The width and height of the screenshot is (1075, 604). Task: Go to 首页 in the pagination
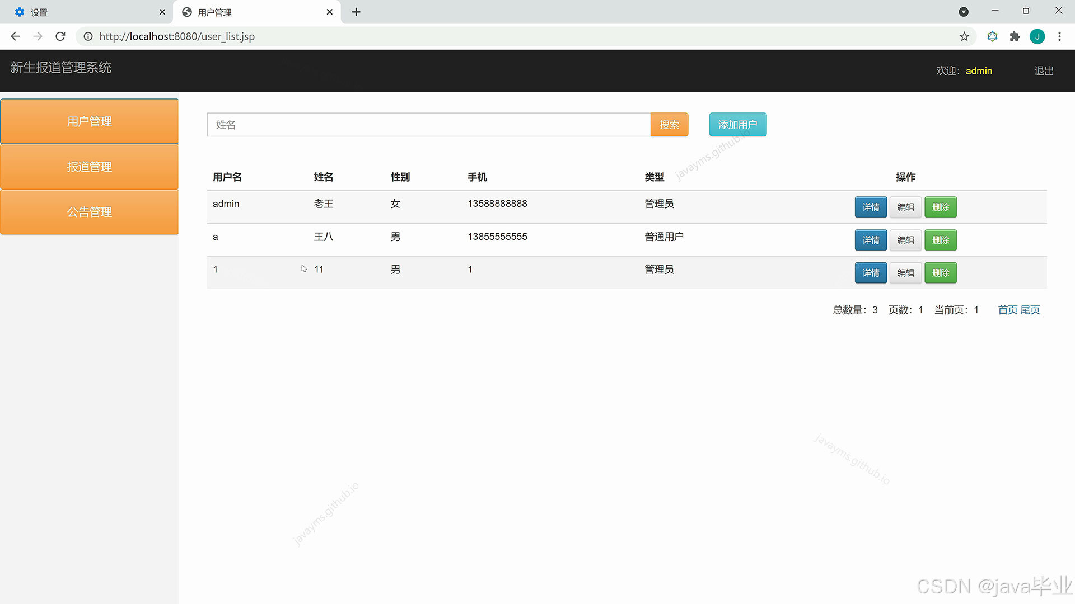tap(1008, 310)
